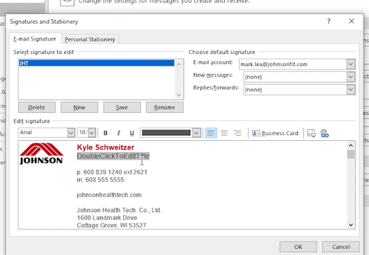Toggle bold formatting in signature toolbar
The image size is (369, 255).
(x=106, y=133)
